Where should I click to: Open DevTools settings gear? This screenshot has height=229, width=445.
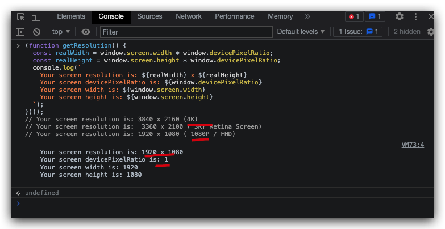coord(400,17)
